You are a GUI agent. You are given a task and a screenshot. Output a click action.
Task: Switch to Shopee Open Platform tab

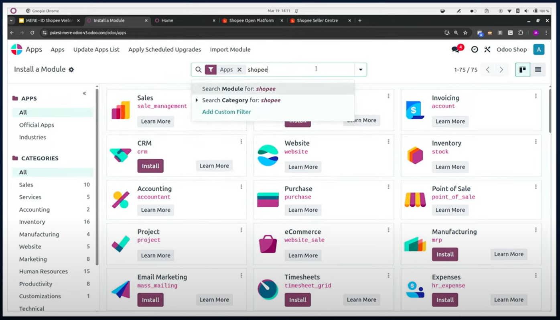pyautogui.click(x=251, y=20)
